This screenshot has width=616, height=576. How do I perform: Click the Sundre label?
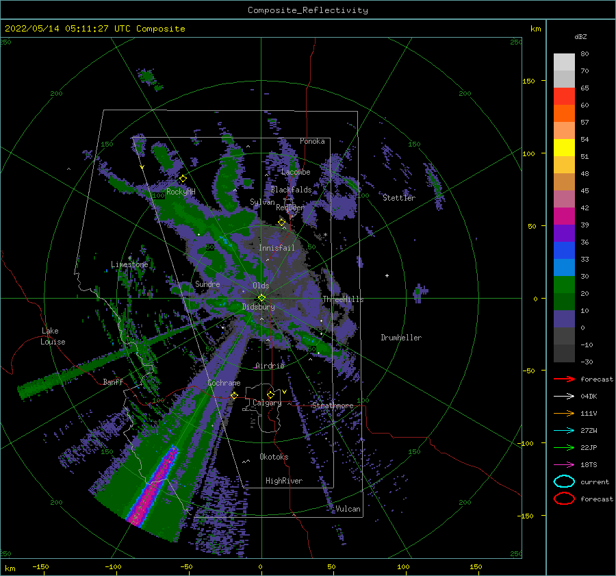pyautogui.click(x=207, y=284)
